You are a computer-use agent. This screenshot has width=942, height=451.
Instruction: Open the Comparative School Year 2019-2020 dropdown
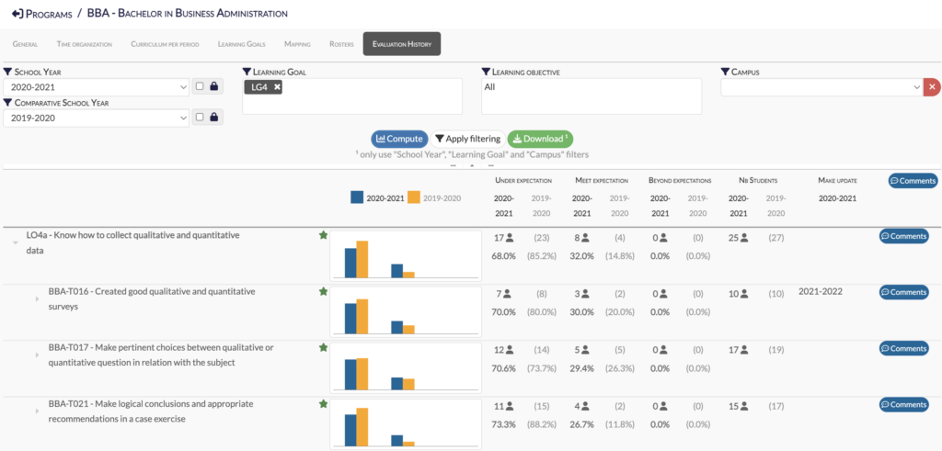point(96,118)
